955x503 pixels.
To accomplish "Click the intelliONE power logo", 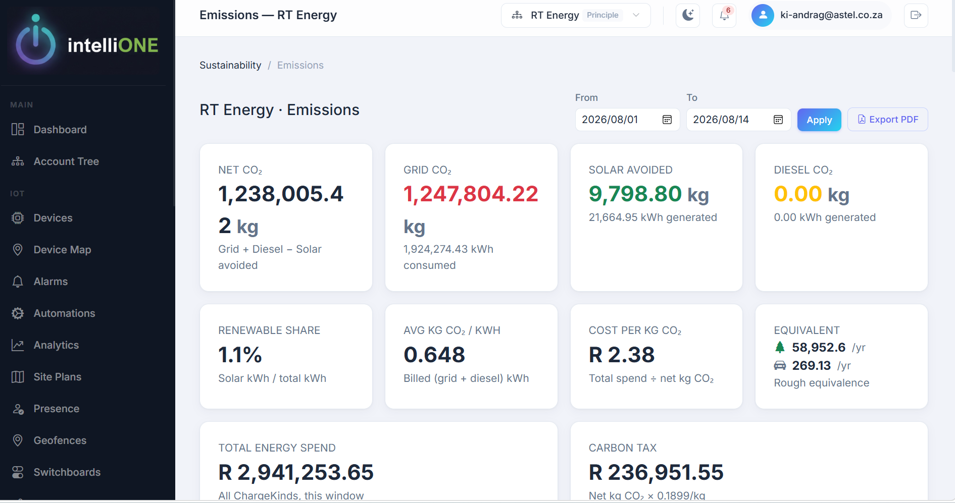I will pyautogui.click(x=35, y=40).
